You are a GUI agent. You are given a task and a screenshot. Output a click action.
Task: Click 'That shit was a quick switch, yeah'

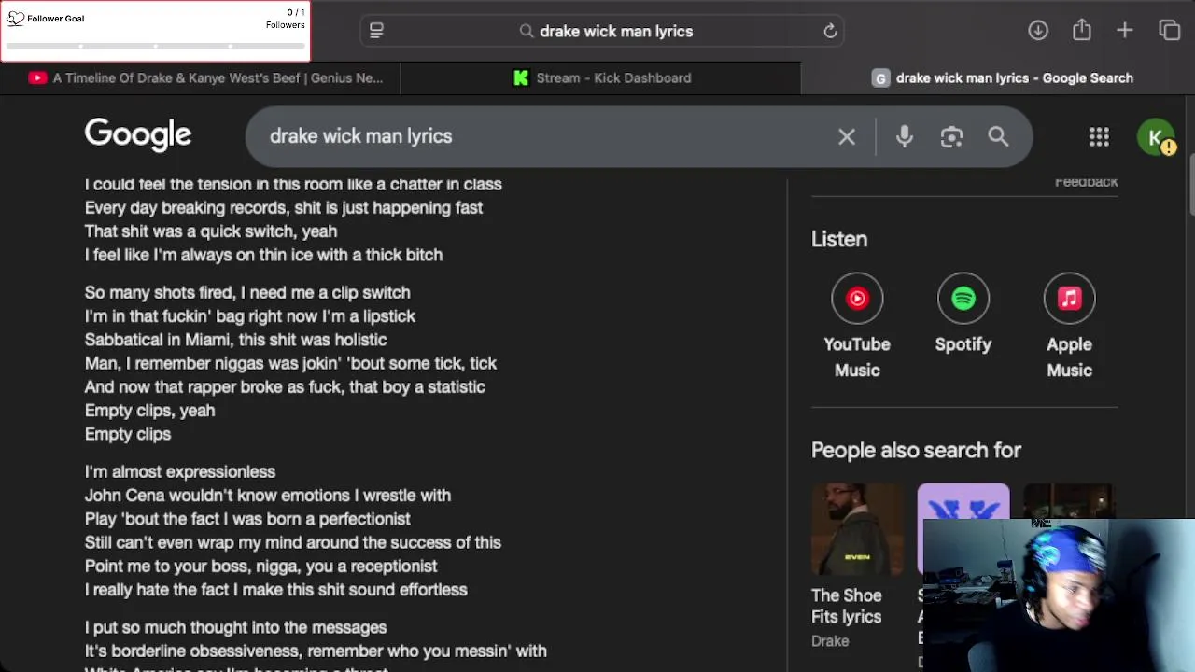click(211, 231)
